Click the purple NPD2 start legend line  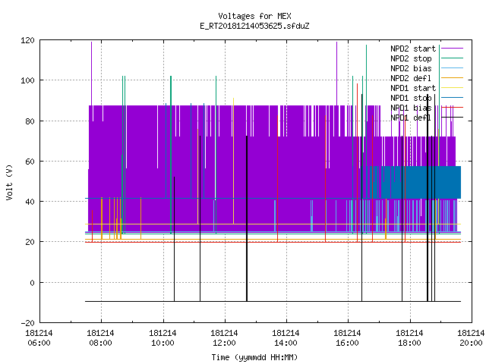click(x=452, y=49)
